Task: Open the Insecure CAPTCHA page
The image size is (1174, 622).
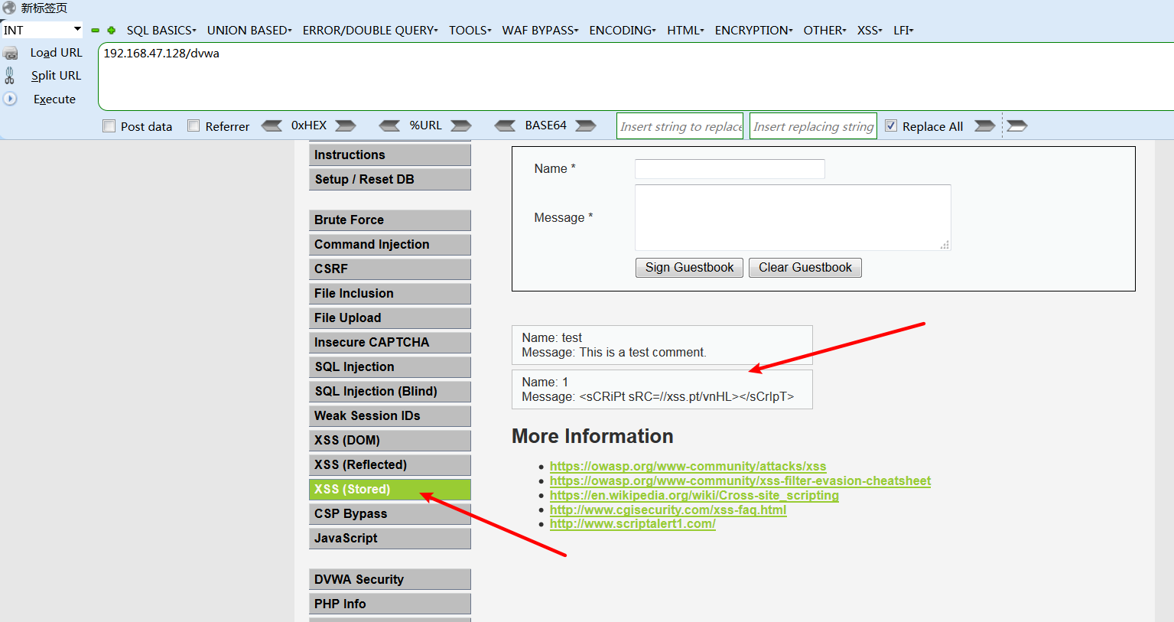Action: pyautogui.click(x=390, y=342)
